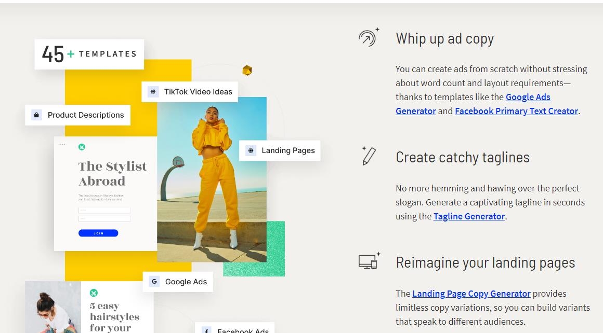Viewport: 603px width, 333px height.
Task: Click the Reimagine your landing pages heading
Action: point(486,263)
